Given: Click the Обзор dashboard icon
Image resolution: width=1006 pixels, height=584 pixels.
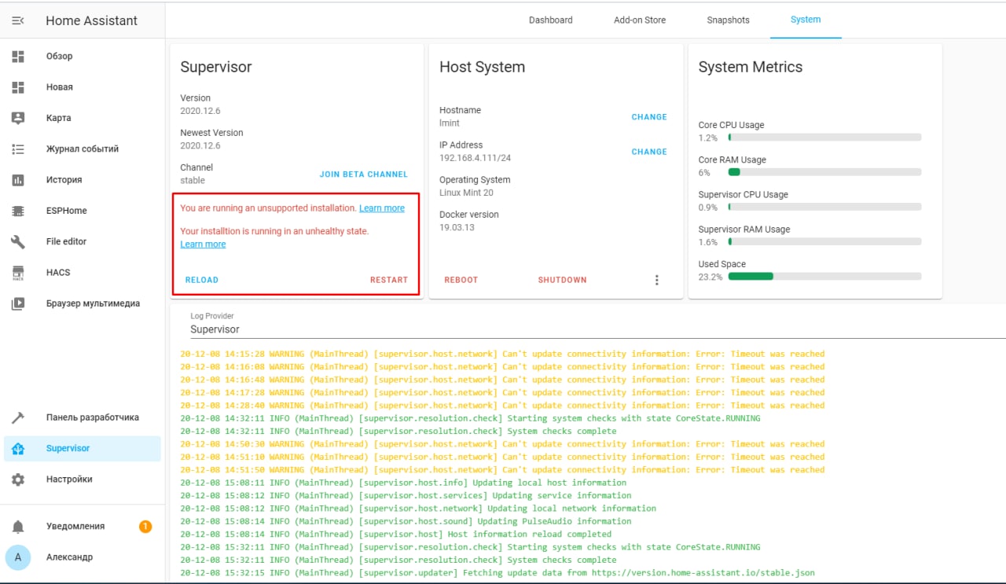Looking at the screenshot, I should (18, 57).
